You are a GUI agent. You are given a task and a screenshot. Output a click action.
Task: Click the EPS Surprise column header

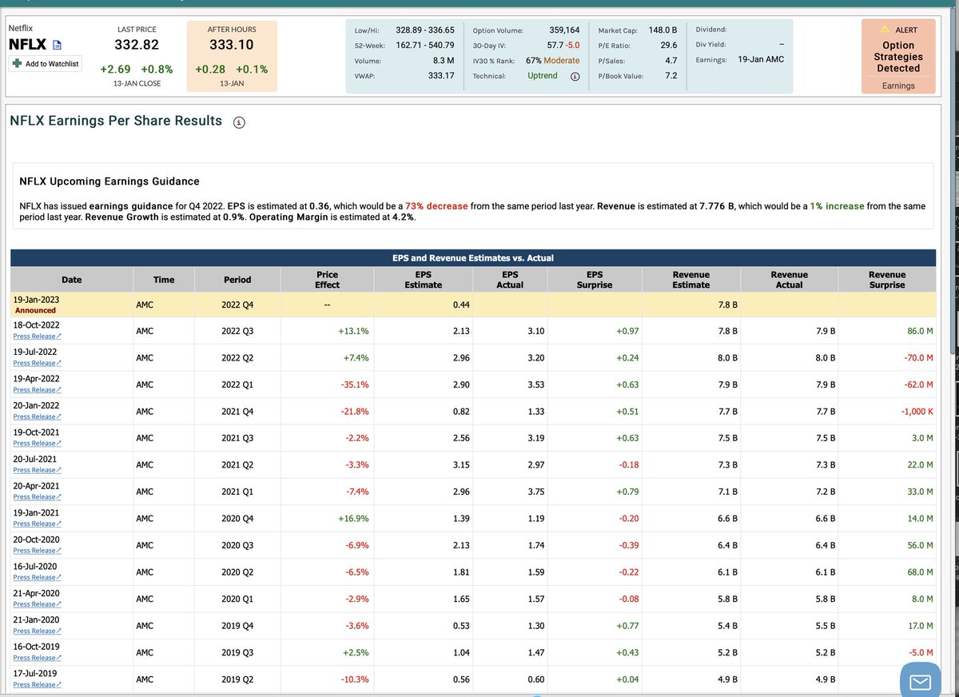pyautogui.click(x=595, y=280)
